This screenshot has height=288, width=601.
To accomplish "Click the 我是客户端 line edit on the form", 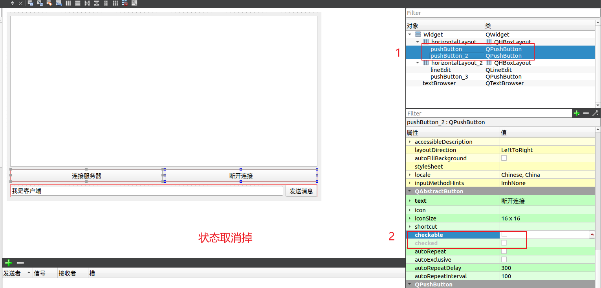I will click(147, 191).
